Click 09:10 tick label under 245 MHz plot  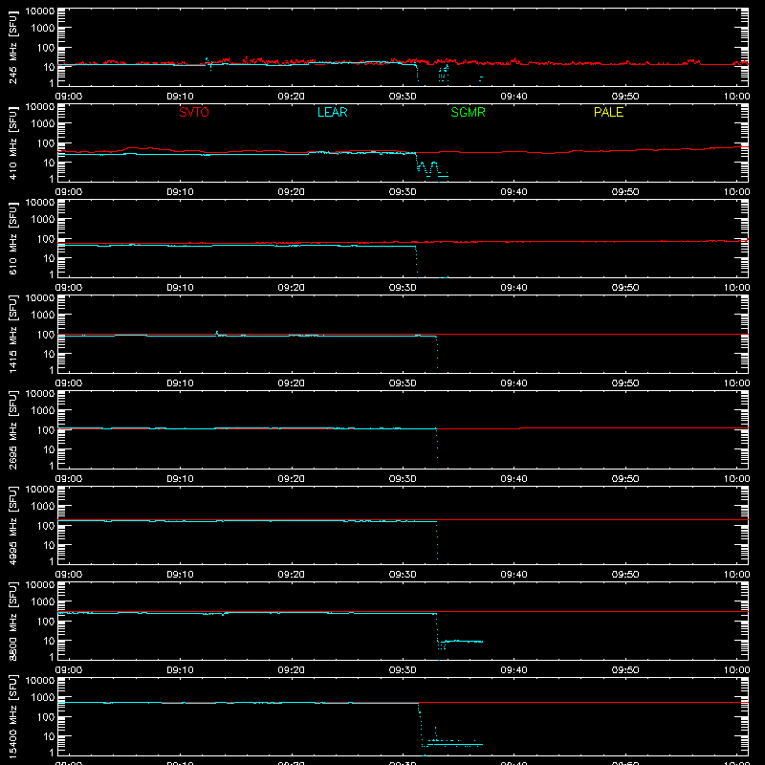click(180, 97)
